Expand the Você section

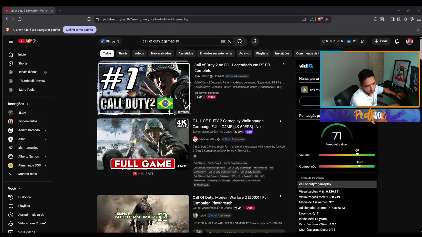coord(14,188)
